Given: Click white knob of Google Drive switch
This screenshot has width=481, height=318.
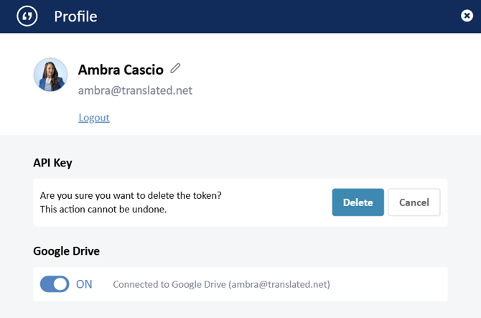Looking at the screenshot, I should click(61, 284).
